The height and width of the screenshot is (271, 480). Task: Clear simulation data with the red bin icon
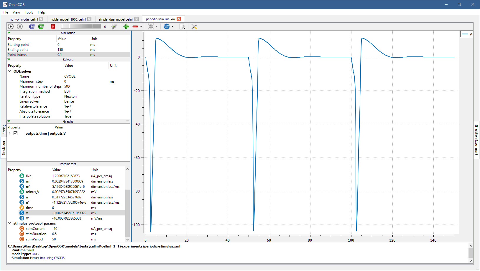pyautogui.click(x=53, y=26)
